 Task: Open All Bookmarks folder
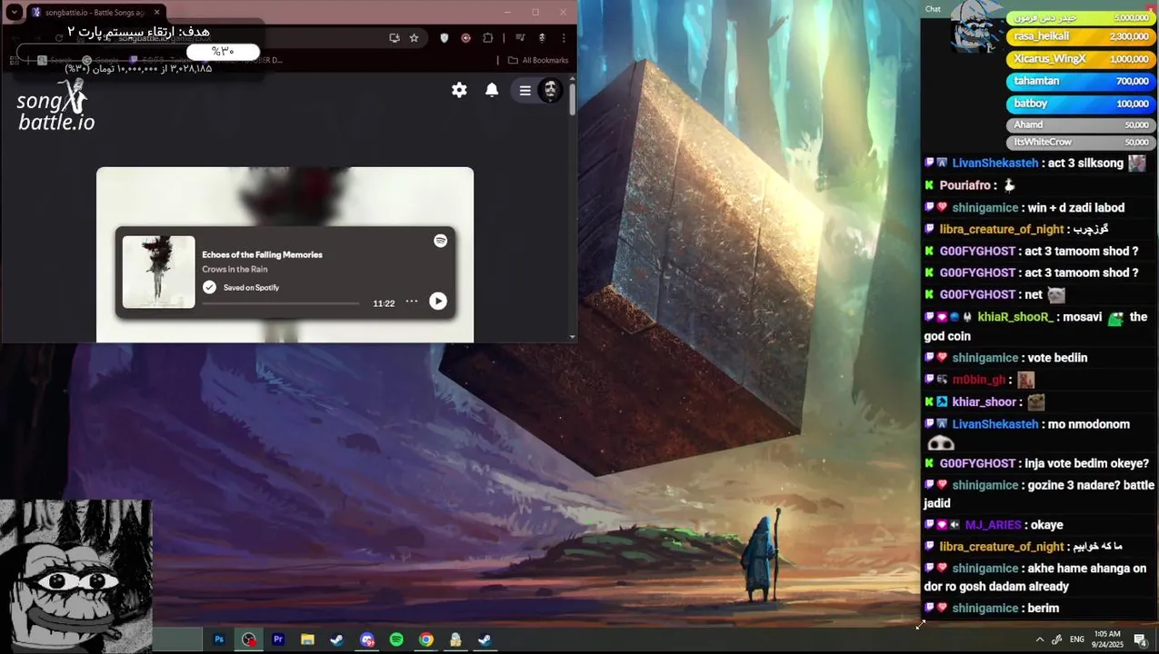538,60
